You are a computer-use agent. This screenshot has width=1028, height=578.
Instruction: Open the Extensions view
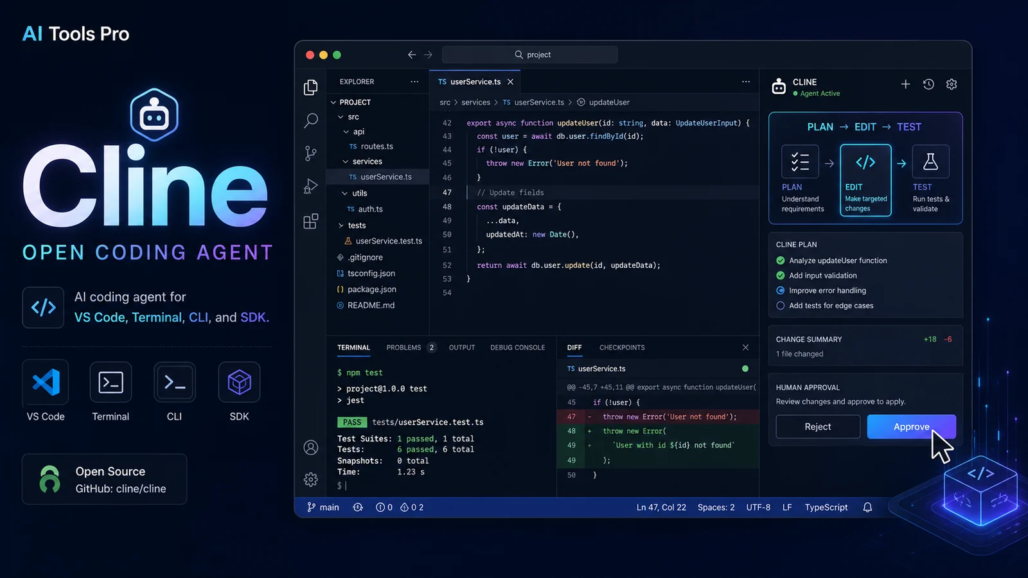coord(311,222)
